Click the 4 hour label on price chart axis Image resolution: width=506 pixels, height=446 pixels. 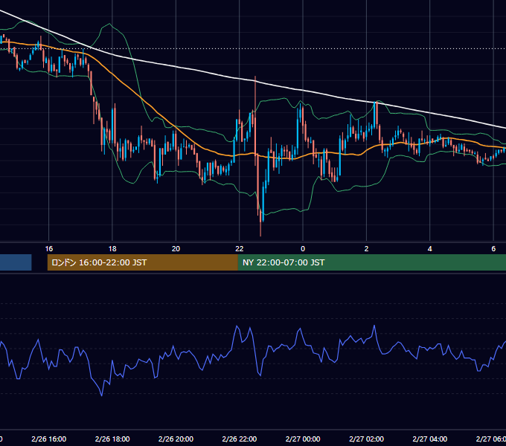430,249
